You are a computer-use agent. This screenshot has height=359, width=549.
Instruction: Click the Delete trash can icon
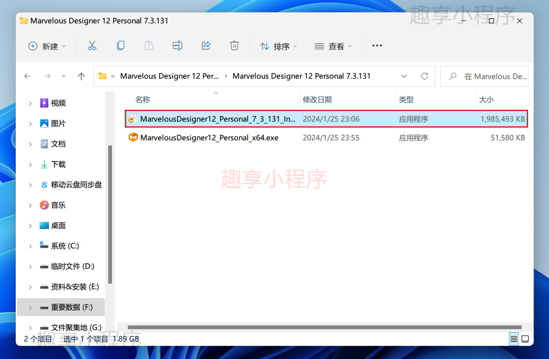pyautogui.click(x=234, y=46)
